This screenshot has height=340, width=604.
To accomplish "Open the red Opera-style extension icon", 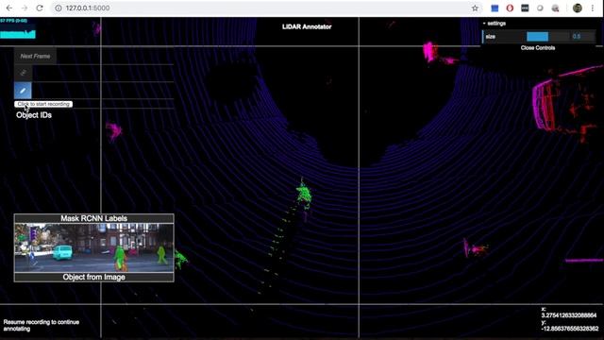I will 510,8.
